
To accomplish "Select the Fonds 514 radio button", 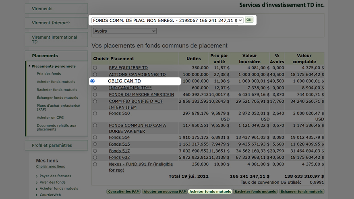I will (95, 137).
